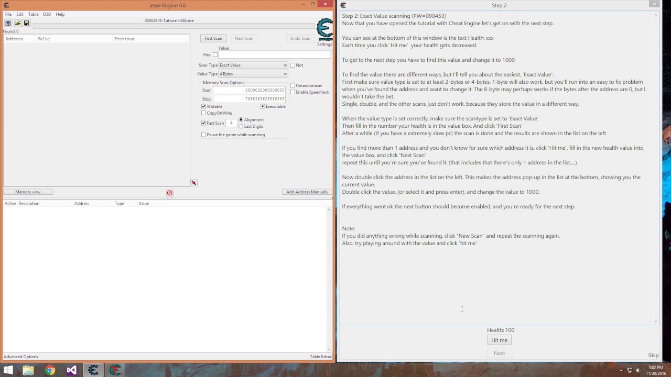Click the red clear address list icon
The height and width of the screenshot is (377, 671).
[x=169, y=193]
